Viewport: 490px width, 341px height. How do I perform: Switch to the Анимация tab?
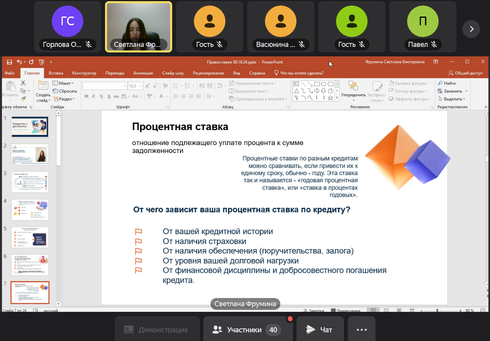click(143, 73)
